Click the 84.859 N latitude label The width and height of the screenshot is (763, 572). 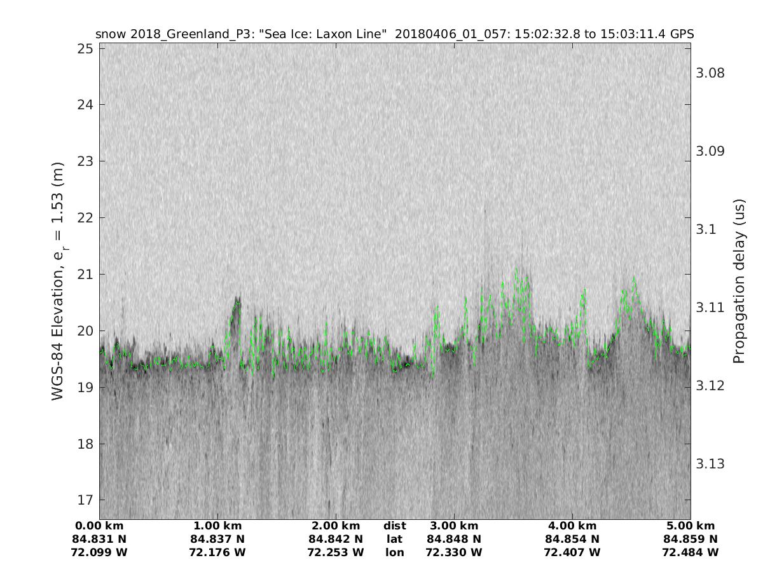click(691, 539)
